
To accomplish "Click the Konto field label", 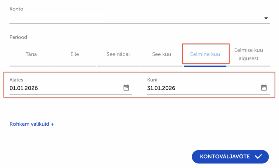I will 16,9.
